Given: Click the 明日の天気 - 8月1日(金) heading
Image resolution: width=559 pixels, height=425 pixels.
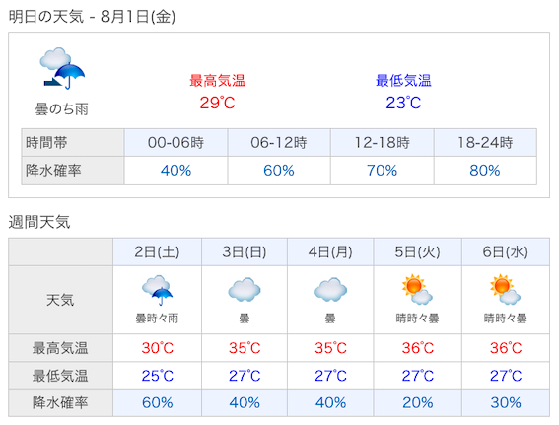Looking at the screenshot, I should [x=92, y=17].
